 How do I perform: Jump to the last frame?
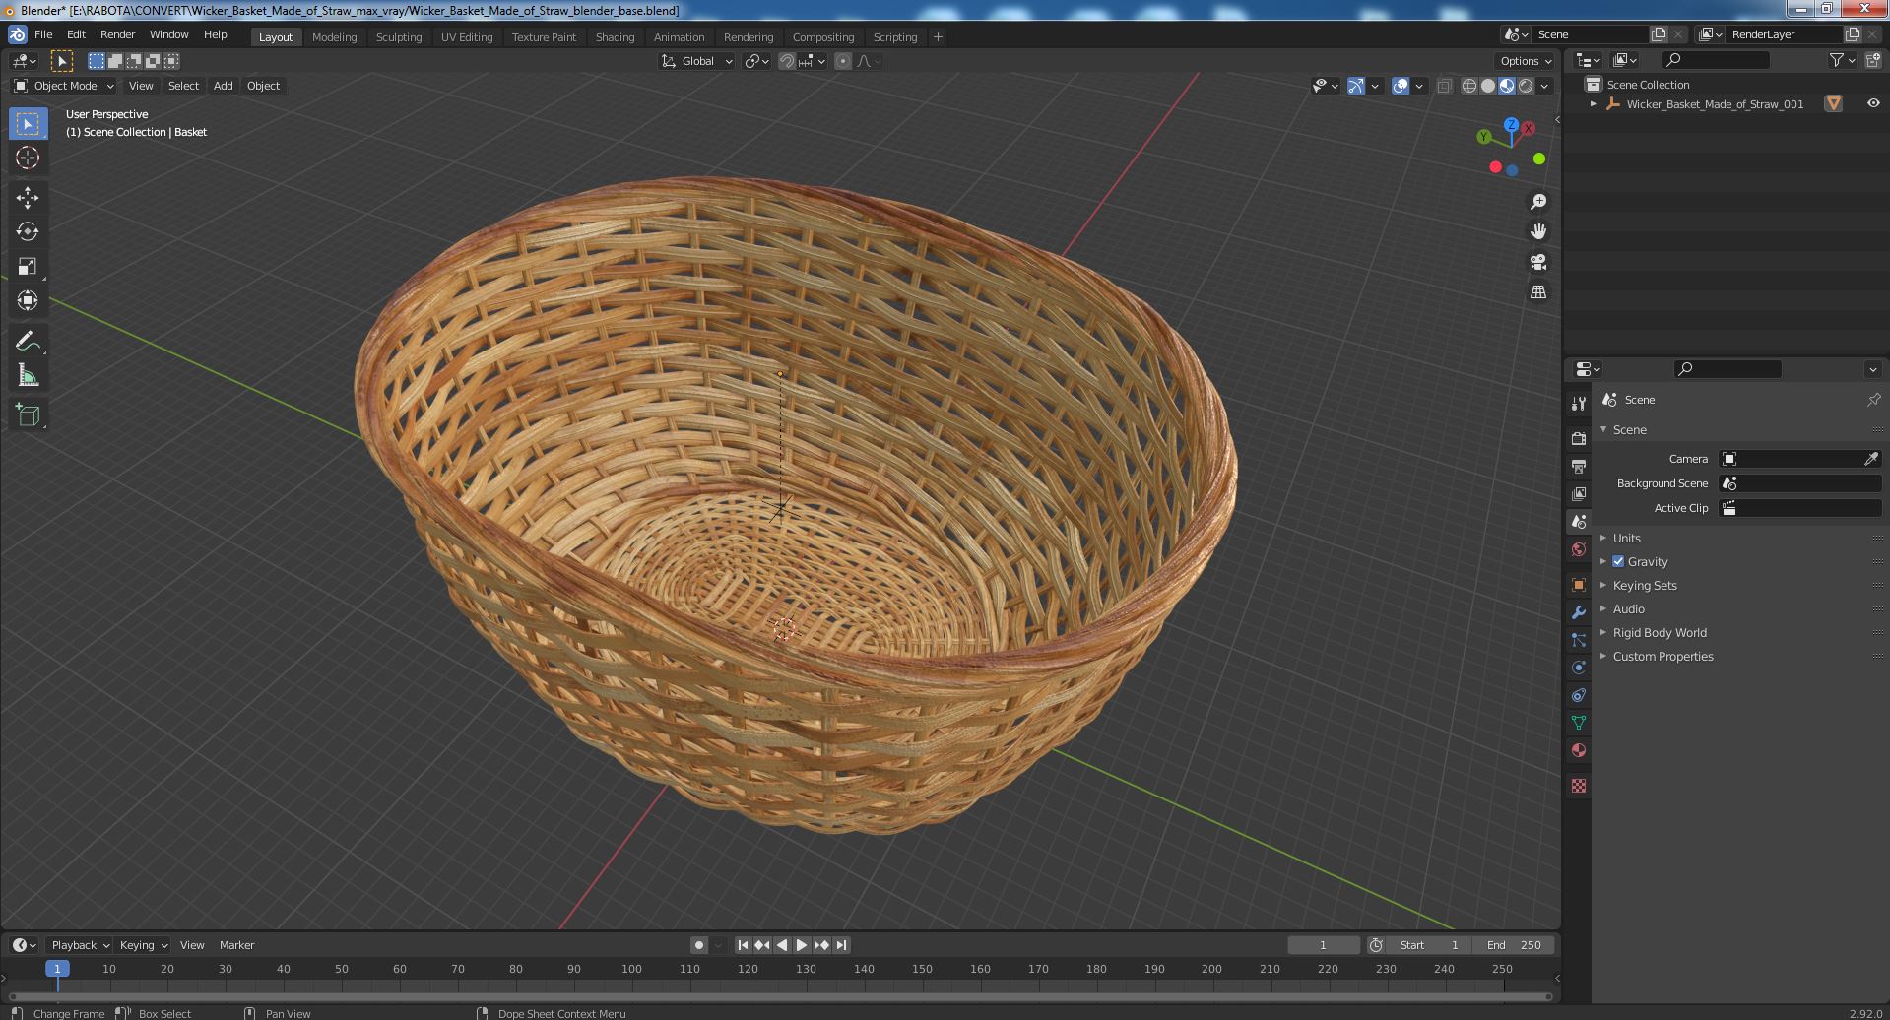841,945
